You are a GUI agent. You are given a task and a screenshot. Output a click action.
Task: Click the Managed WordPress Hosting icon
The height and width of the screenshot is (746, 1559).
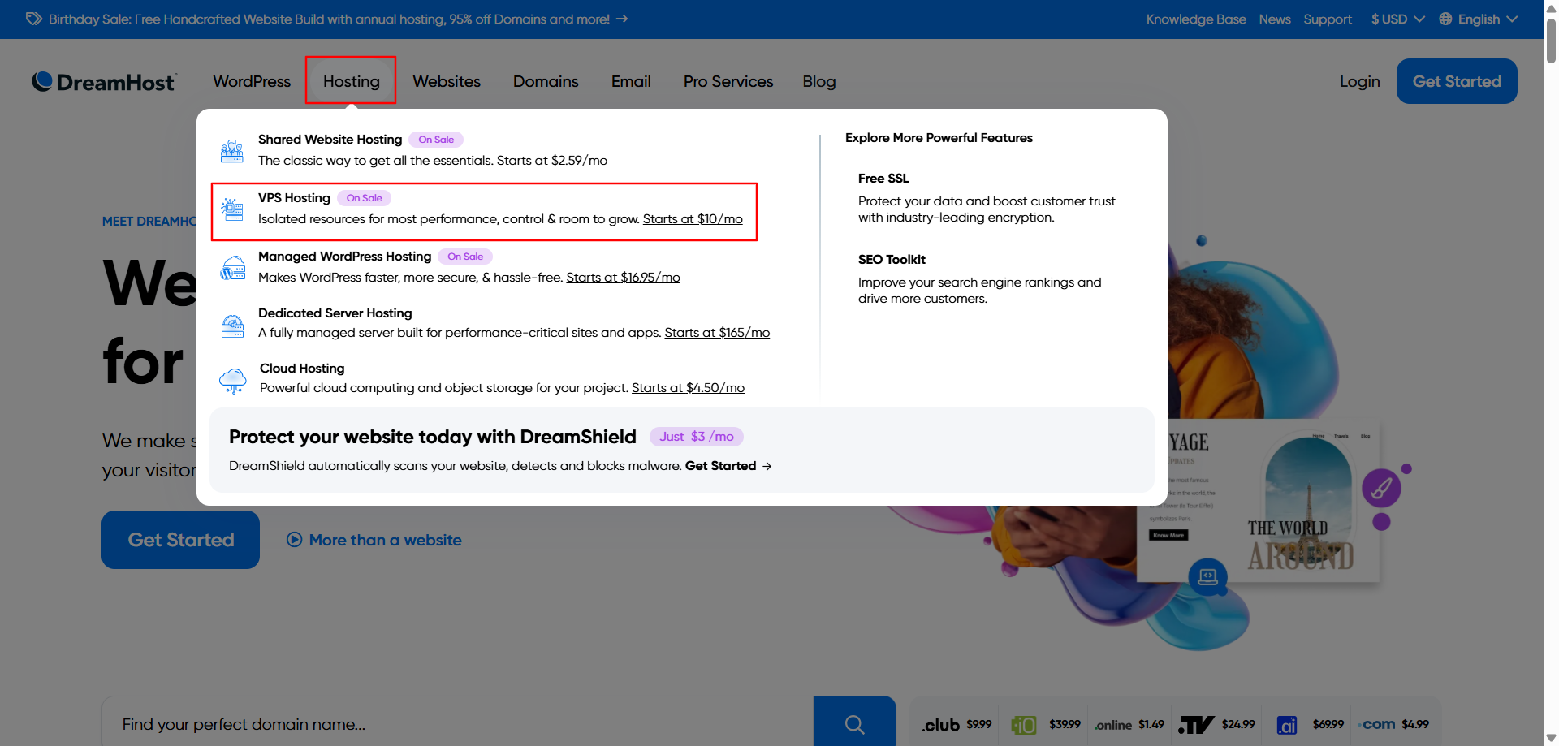click(232, 268)
